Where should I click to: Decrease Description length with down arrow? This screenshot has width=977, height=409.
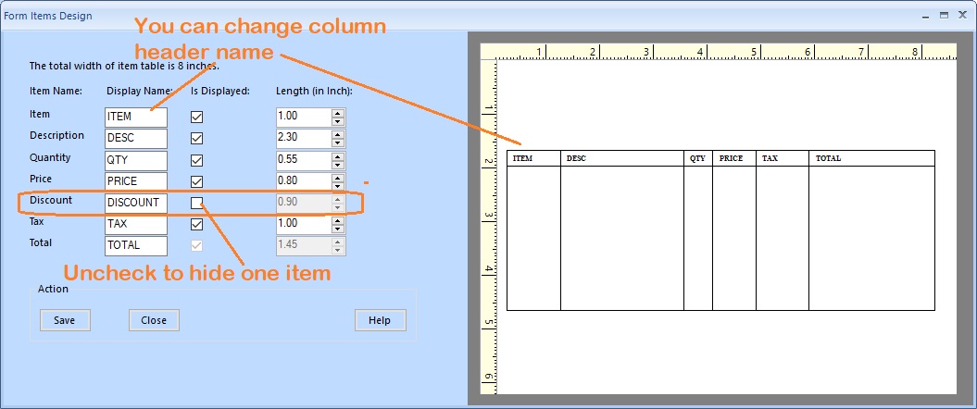(x=338, y=143)
